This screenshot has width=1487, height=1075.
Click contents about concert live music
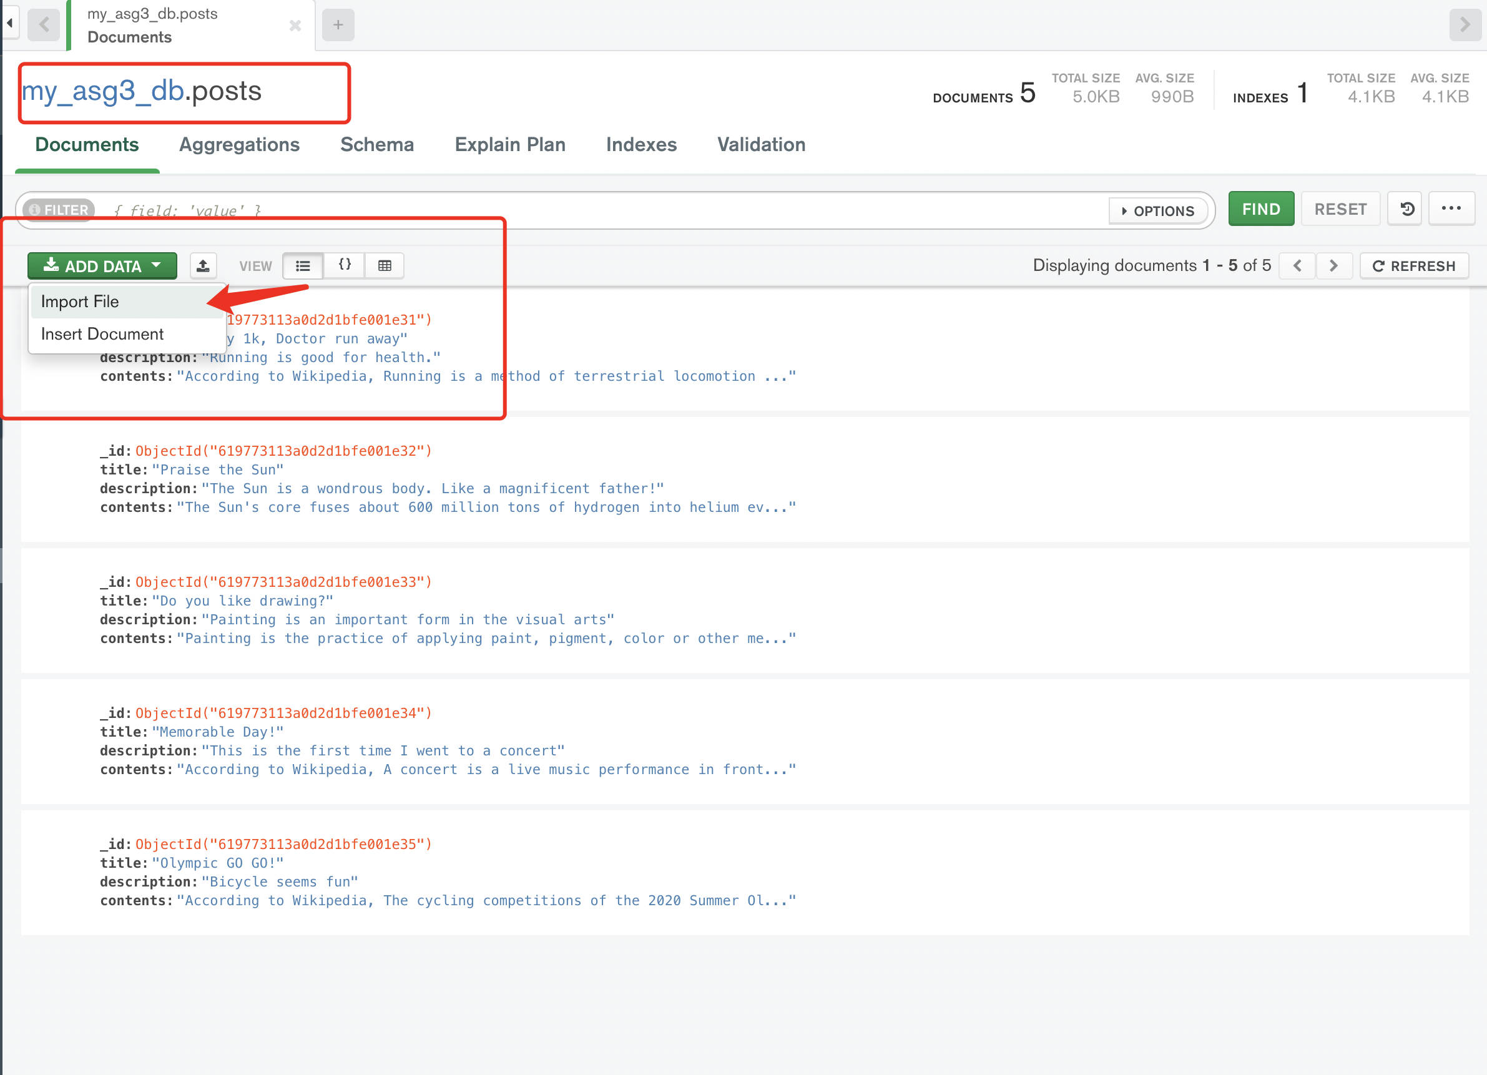486,770
